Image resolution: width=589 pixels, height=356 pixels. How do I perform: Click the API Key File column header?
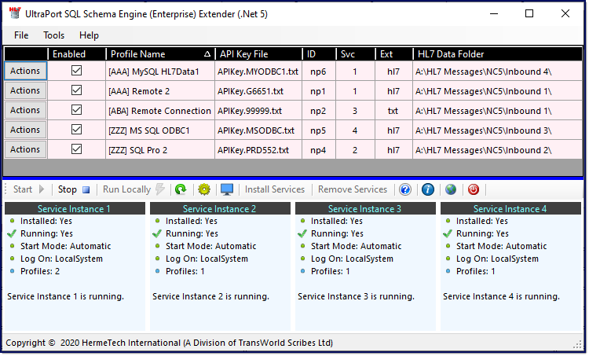pyautogui.click(x=258, y=54)
